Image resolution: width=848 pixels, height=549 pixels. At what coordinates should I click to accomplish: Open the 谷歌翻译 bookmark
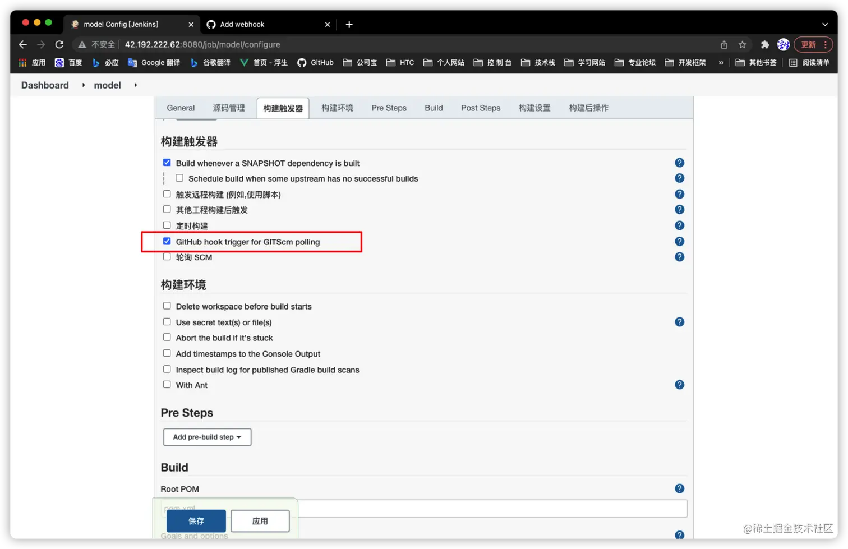pos(210,63)
